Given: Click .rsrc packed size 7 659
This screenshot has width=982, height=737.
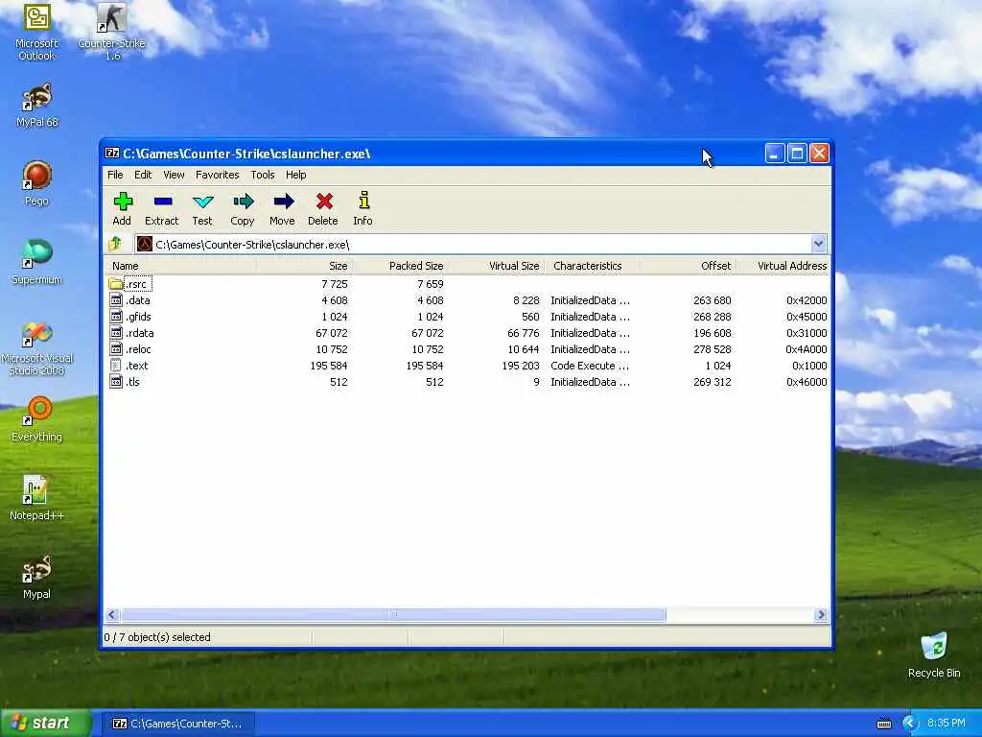Looking at the screenshot, I should (431, 284).
